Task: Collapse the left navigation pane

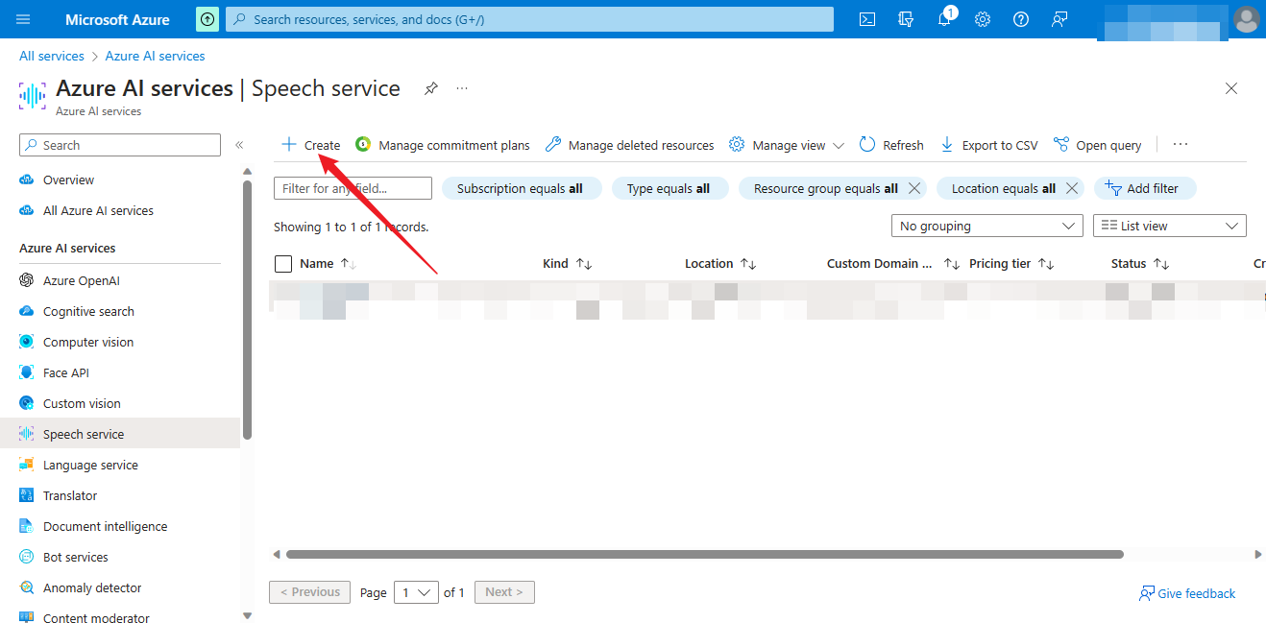Action: (239, 145)
